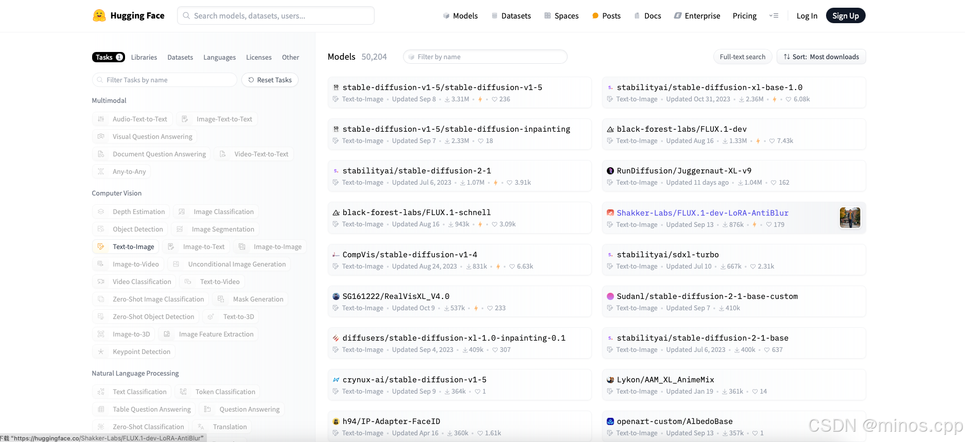Focus the Filter by name field
Screen dimensions: 965x442
[485, 57]
